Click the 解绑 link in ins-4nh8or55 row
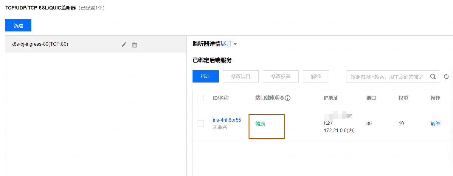The width and height of the screenshot is (453, 176). pyautogui.click(x=435, y=123)
